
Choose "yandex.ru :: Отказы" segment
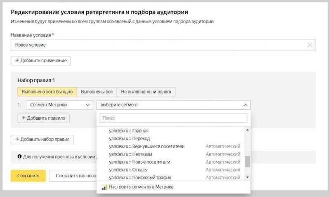(128, 170)
